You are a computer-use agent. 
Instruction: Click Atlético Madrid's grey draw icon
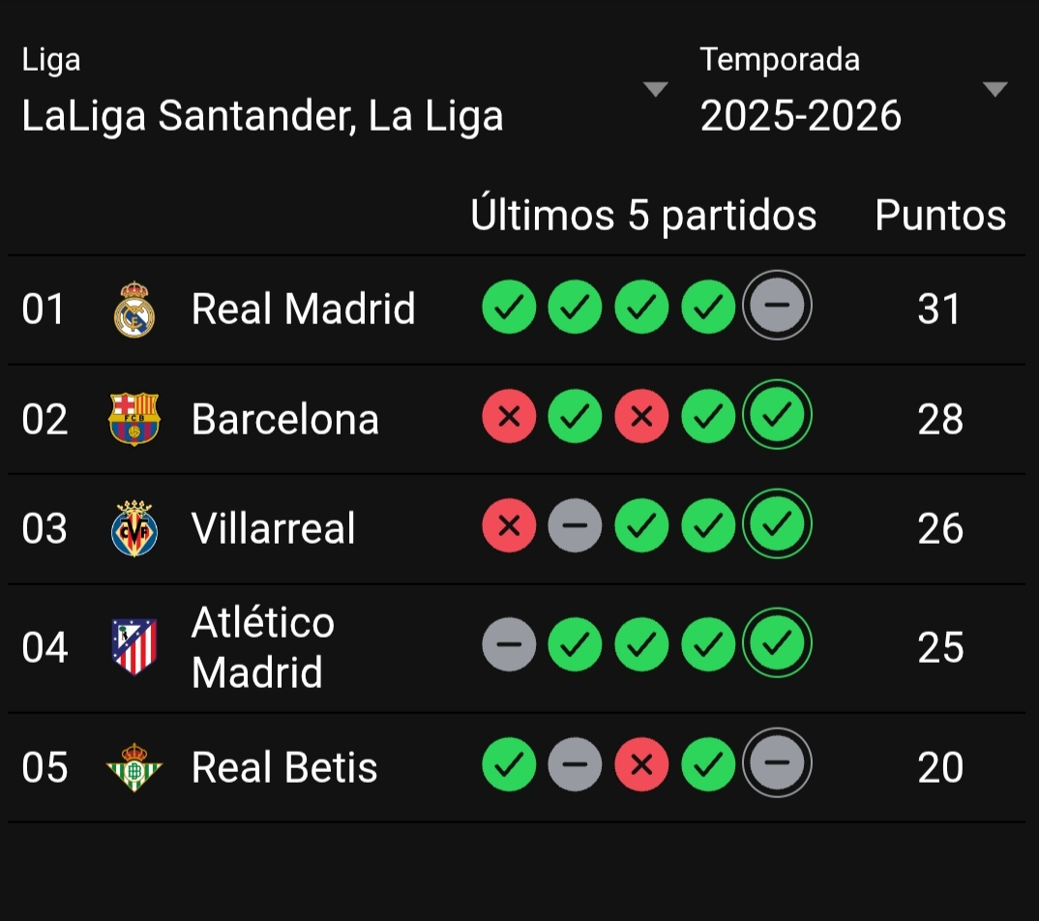[509, 644]
